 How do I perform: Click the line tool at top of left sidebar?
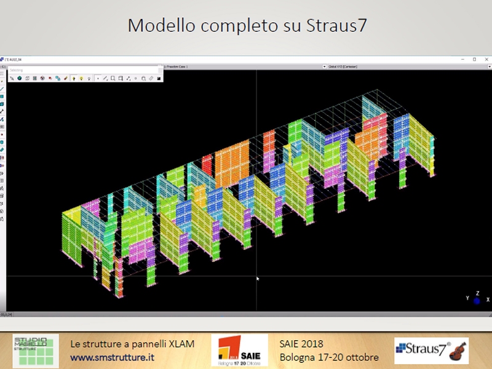tap(2, 89)
